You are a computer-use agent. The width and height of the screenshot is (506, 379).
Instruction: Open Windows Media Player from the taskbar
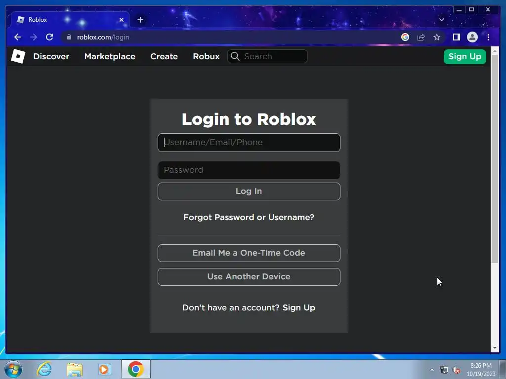(x=104, y=369)
